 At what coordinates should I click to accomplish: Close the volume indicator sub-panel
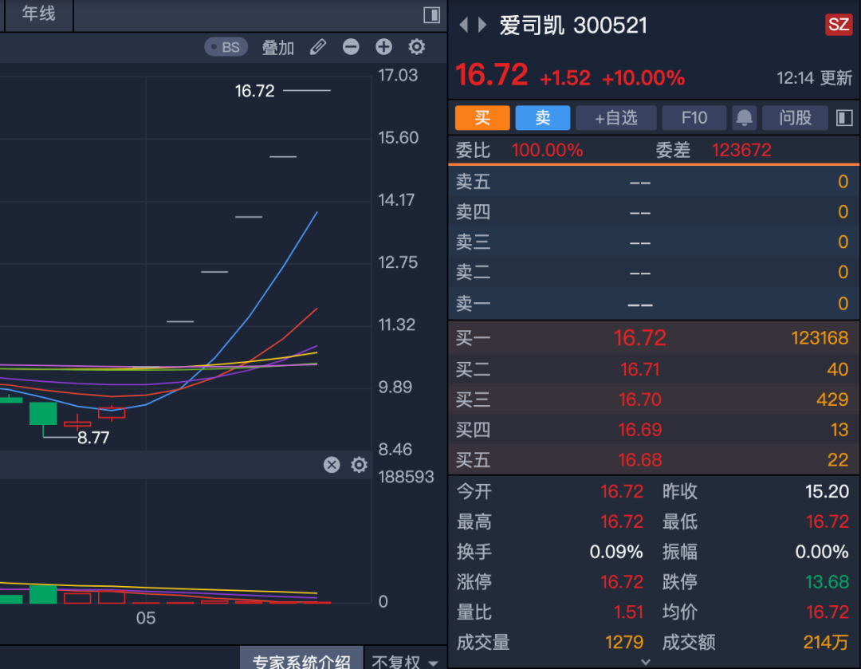click(332, 465)
